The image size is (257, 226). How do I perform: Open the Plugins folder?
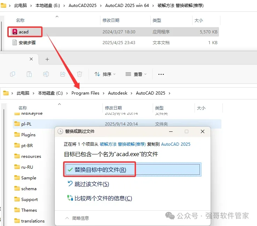pyautogui.click(x=28, y=135)
